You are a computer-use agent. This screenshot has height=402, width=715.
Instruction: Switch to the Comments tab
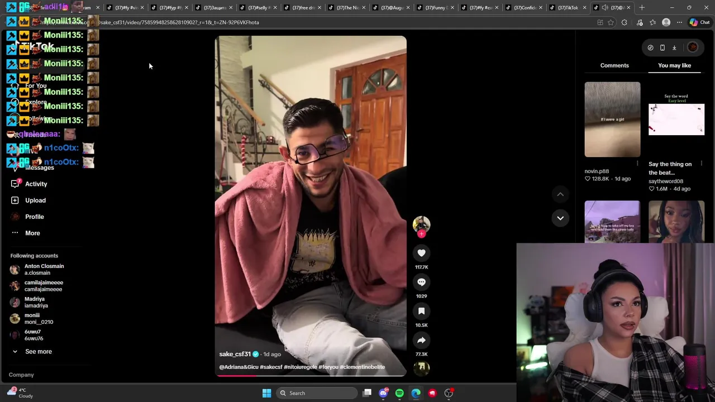[614, 65]
